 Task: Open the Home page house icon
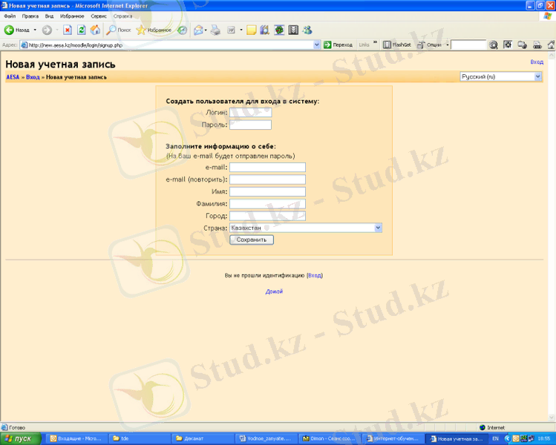(x=95, y=30)
